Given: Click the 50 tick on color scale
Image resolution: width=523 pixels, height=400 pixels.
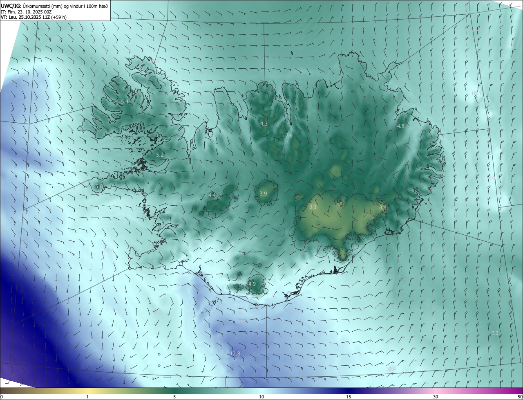Looking at the screenshot, I should pos(520,397).
